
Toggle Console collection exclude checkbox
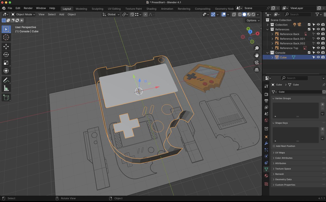pyautogui.click(x=309, y=53)
